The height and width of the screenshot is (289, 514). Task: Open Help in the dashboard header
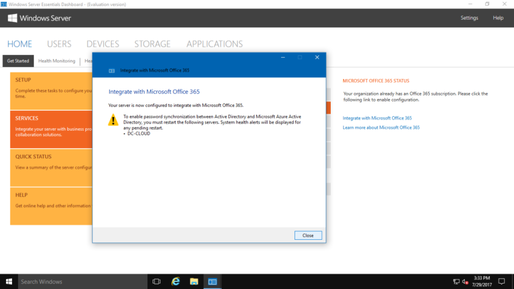pyautogui.click(x=498, y=18)
